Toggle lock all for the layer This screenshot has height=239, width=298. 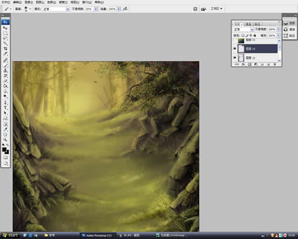click(255, 35)
